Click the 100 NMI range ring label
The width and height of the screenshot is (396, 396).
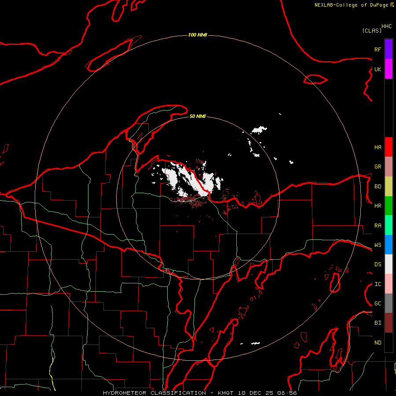[x=198, y=35]
